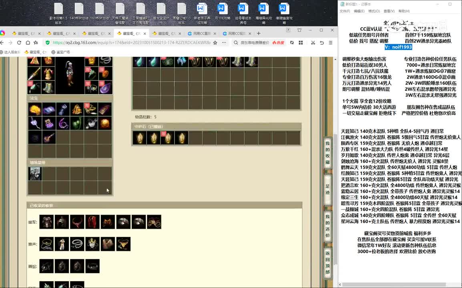Select the white robe in 雅声 set row
Screen dimensions: 462x288
[x=62, y=244]
